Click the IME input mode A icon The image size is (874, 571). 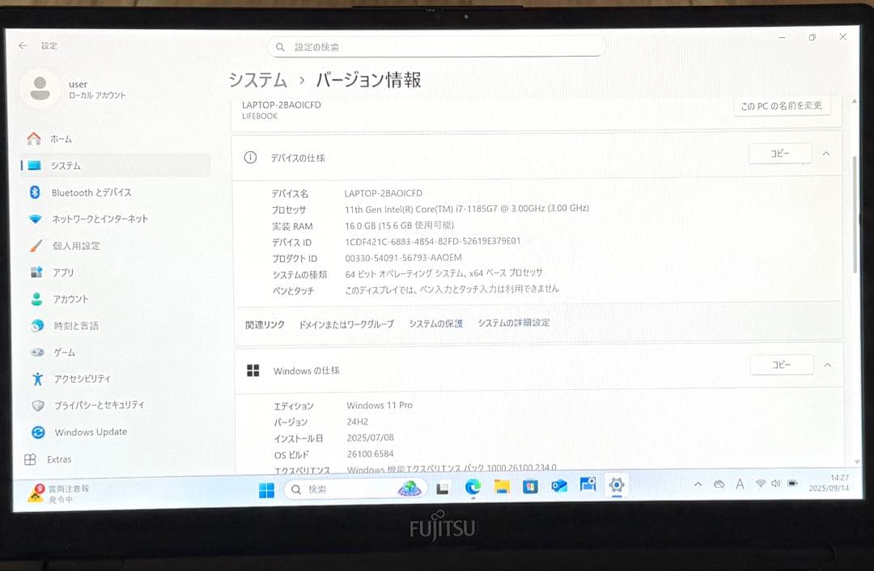point(740,484)
